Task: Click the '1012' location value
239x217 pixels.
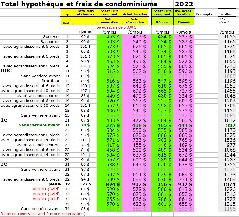Action: click(x=230, y=120)
